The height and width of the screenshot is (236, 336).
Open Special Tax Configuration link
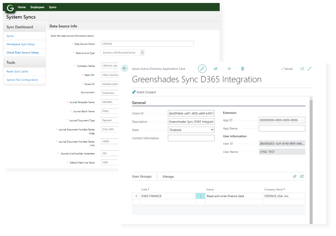pyautogui.click(x=22, y=80)
